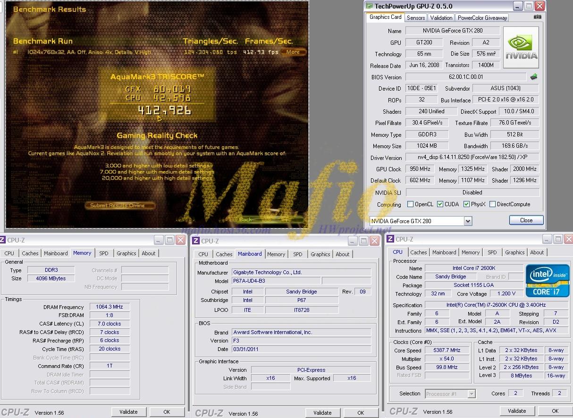Image resolution: width=573 pixels, height=418 pixels.
Task: Open CPU tab in CPU-Z Memory window
Action: pos(9,253)
